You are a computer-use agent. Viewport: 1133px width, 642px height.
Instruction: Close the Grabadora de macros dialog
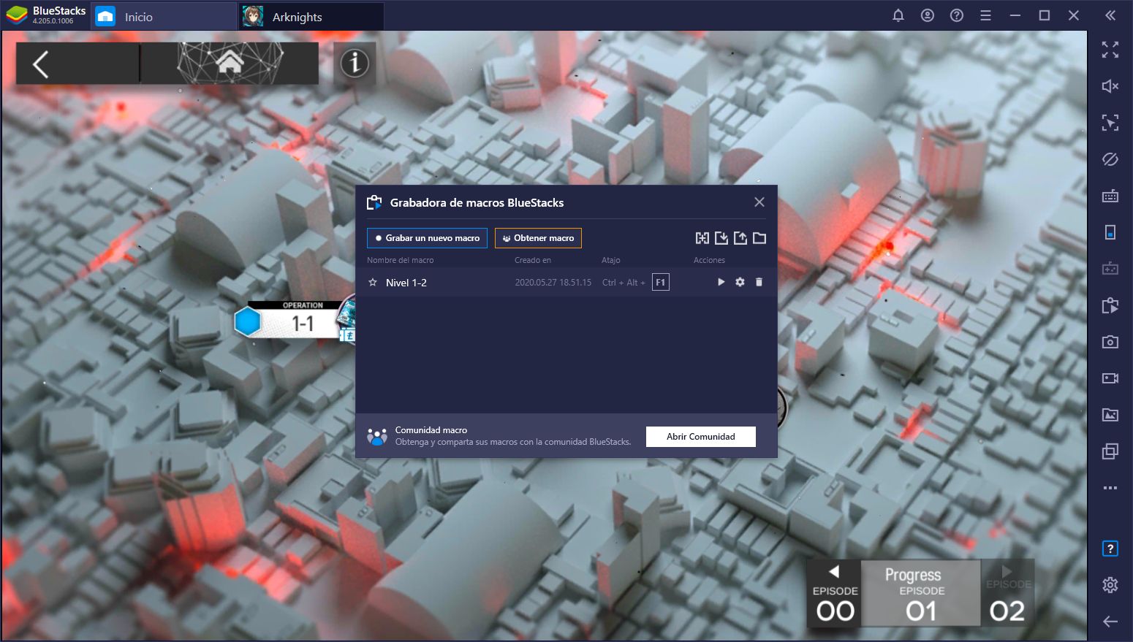click(759, 202)
